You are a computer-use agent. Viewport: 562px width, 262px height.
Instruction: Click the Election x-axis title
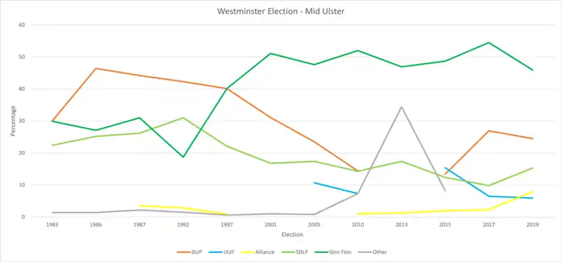pos(292,235)
